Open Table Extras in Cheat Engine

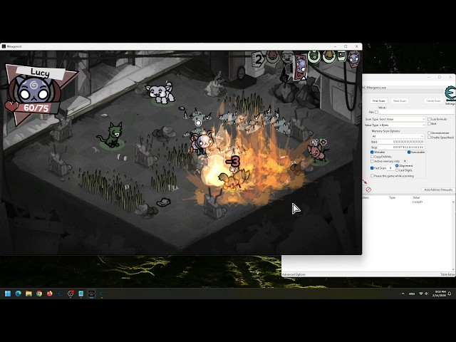tap(447, 274)
